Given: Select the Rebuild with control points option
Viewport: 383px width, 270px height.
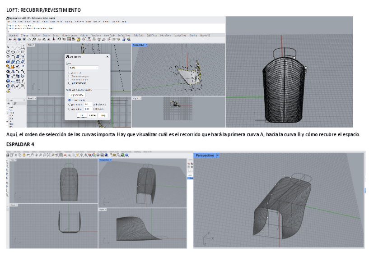Looking at the screenshot, I should pos(69,104).
